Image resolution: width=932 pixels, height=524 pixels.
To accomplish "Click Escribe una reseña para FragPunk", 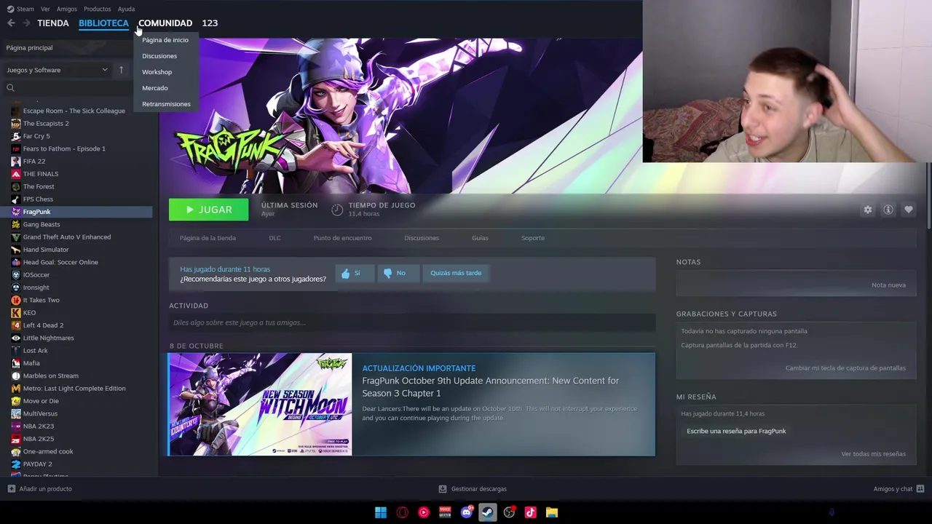I will (736, 432).
